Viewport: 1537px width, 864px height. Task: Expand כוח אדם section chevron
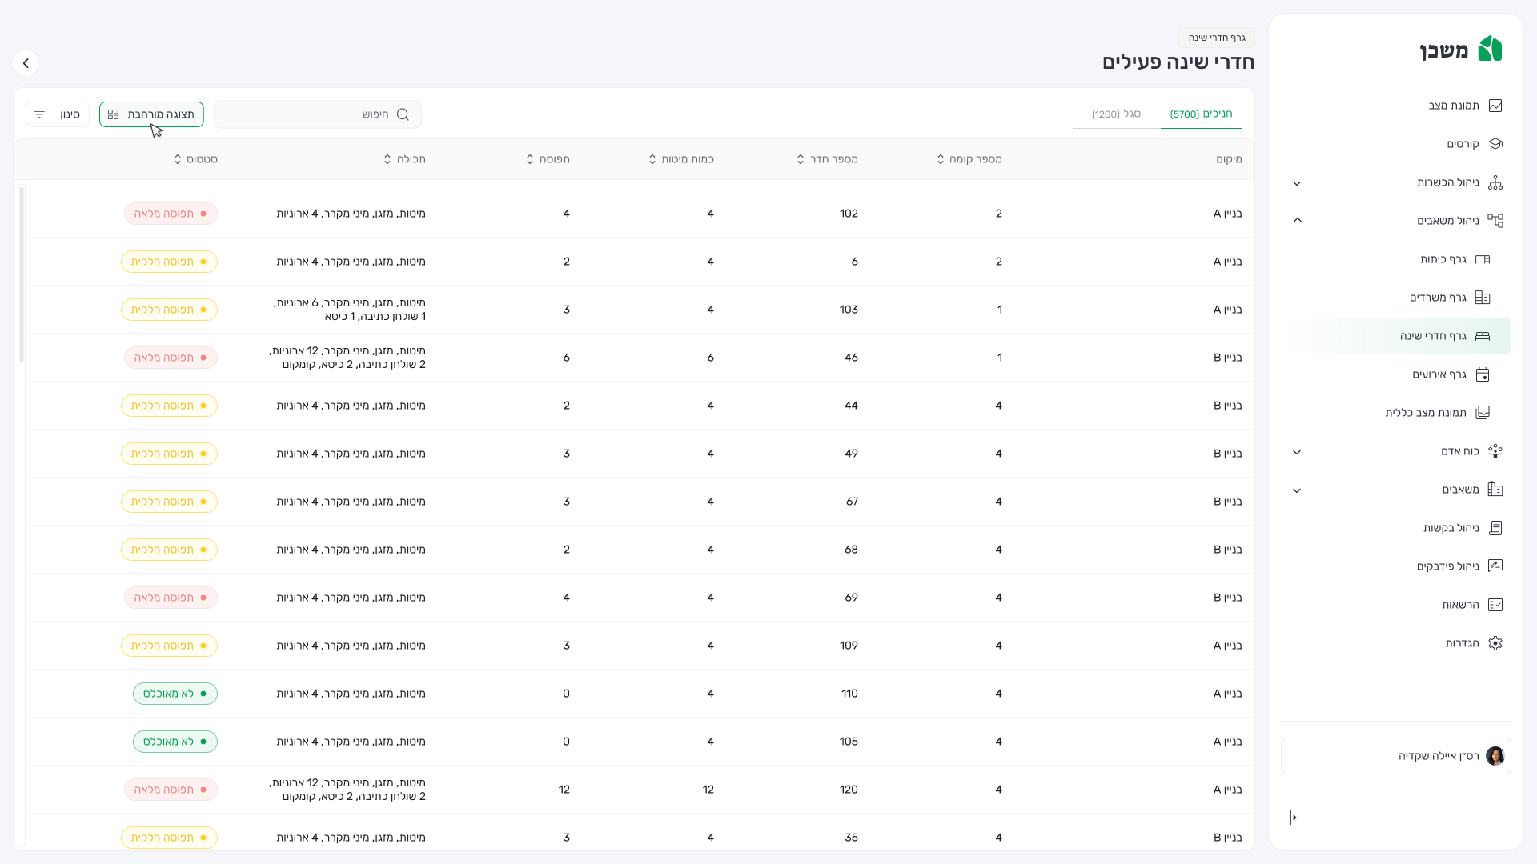pos(1297,452)
